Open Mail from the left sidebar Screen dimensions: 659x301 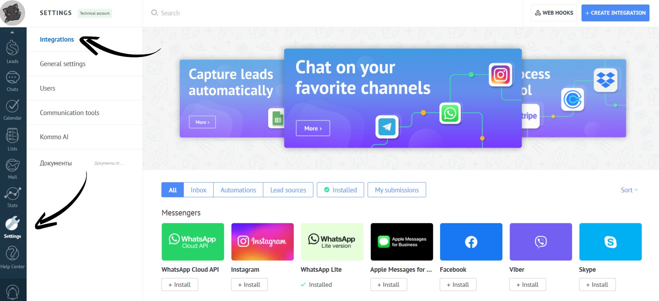(12, 168)
